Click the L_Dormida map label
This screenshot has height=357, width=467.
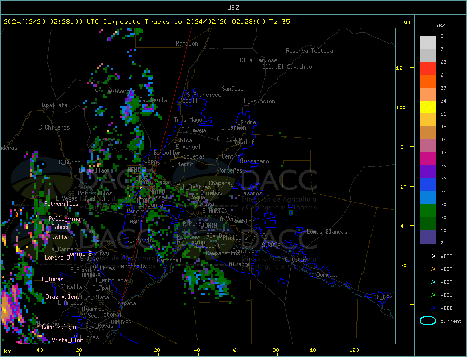(325, 275)
